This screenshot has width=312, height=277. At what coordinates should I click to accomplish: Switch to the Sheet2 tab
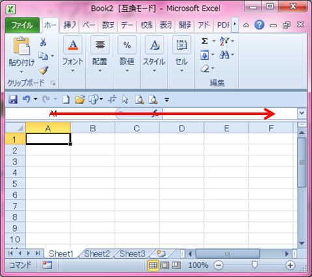[97, 254]
